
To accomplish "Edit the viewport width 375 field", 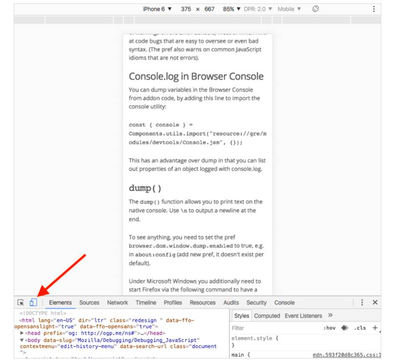I will tap(186, 9).
